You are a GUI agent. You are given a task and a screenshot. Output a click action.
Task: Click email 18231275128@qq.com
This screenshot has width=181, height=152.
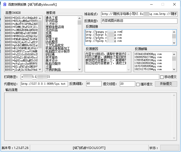click(x=148, y=69)
